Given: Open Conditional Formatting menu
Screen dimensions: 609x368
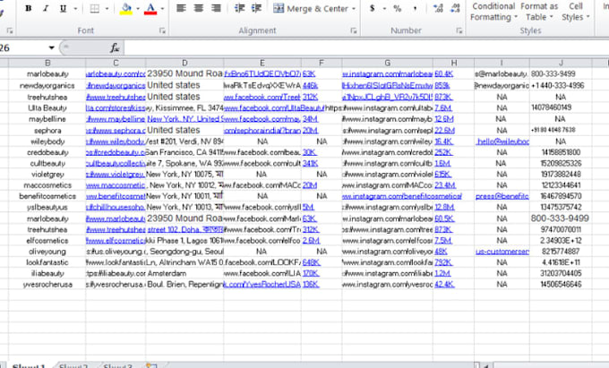Looking at the screenshot, I should coord(493,12).
